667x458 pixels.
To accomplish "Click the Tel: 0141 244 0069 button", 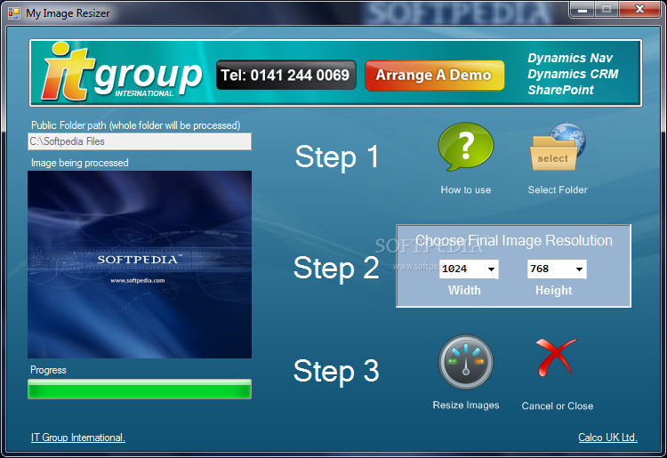I will coord(285,76).
